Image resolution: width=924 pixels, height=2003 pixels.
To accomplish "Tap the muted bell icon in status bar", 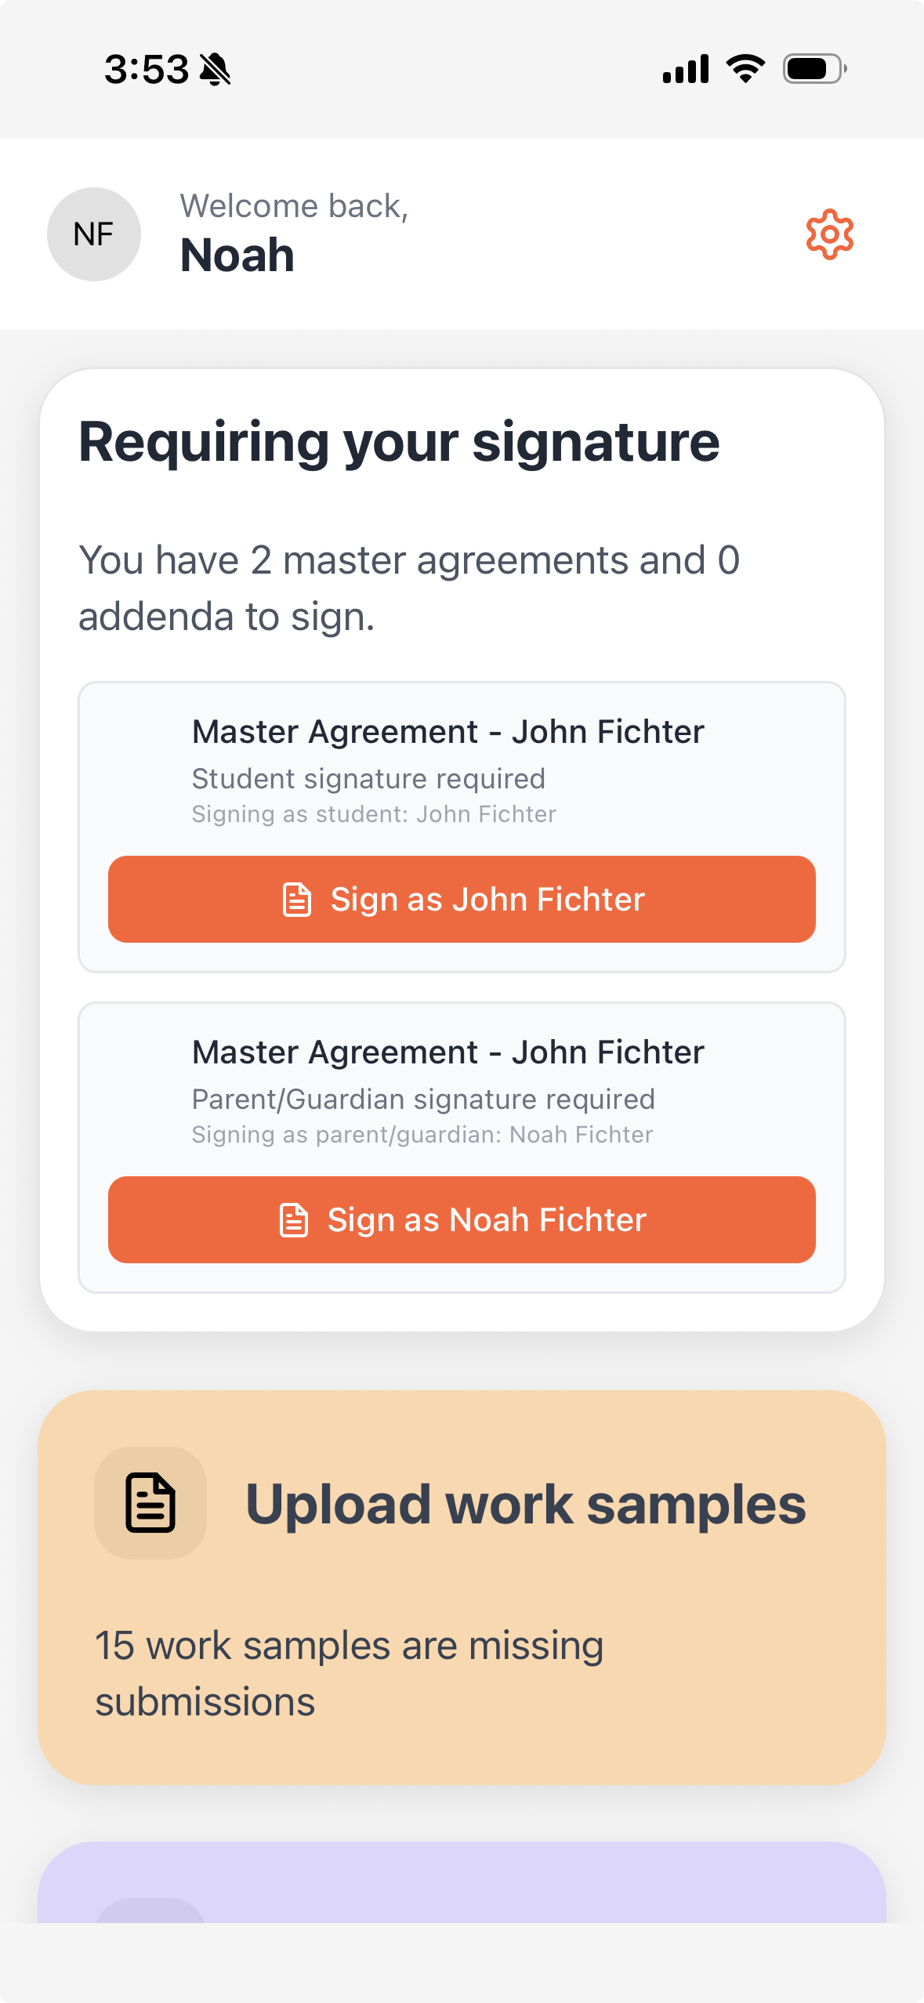I will click(x=215, y=70).
